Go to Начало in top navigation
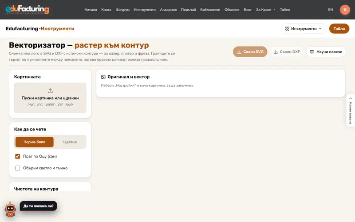The width and height of the screenshot is (355, 222). point(91,9)
